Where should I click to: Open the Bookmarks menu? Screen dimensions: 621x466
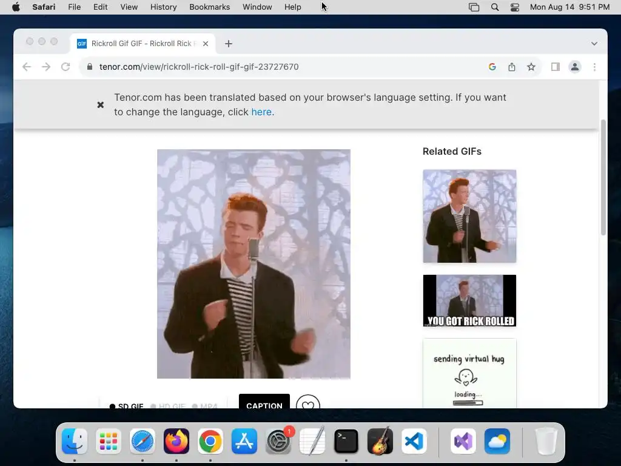tap(209, 7)
